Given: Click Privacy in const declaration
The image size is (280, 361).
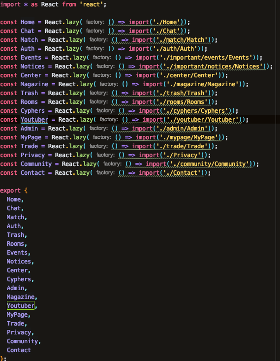Looking at the screenshot, I should [32, 155].
